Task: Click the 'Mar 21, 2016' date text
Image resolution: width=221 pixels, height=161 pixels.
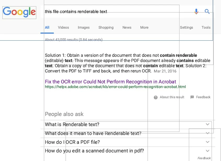Action: tap(165, 71)
